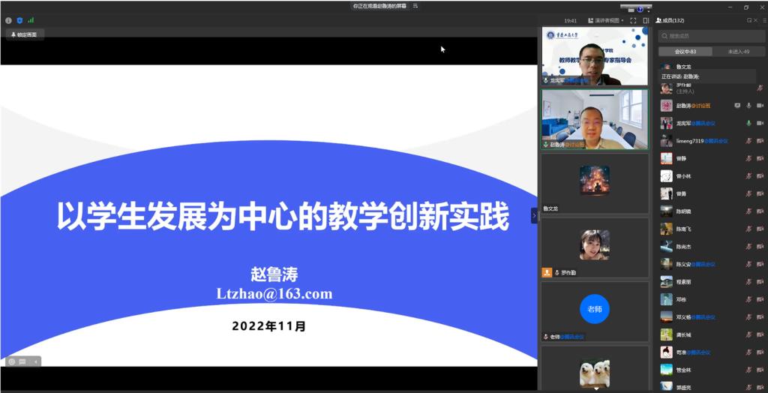Collapse the video sidebar with the arrow handle
The height and width of the screenshot is (393, 768).
534,215
